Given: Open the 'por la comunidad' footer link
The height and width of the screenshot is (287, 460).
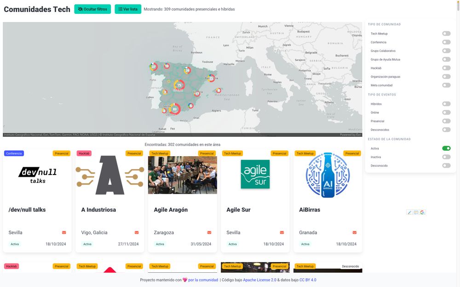Looking at the screenshot, I should click(203, 280).
